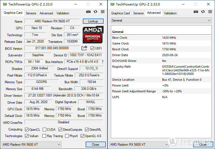Select Advanced tab in right window

click(x=154, y=13)
